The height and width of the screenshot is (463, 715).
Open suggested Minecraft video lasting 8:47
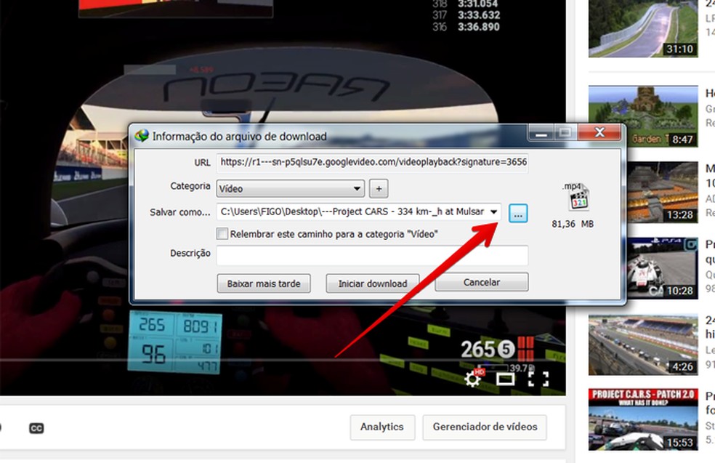643,116
